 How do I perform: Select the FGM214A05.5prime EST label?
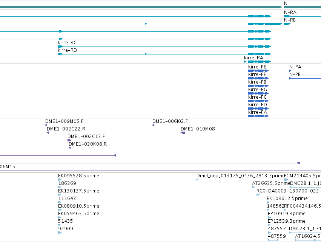tap(303, 176)
